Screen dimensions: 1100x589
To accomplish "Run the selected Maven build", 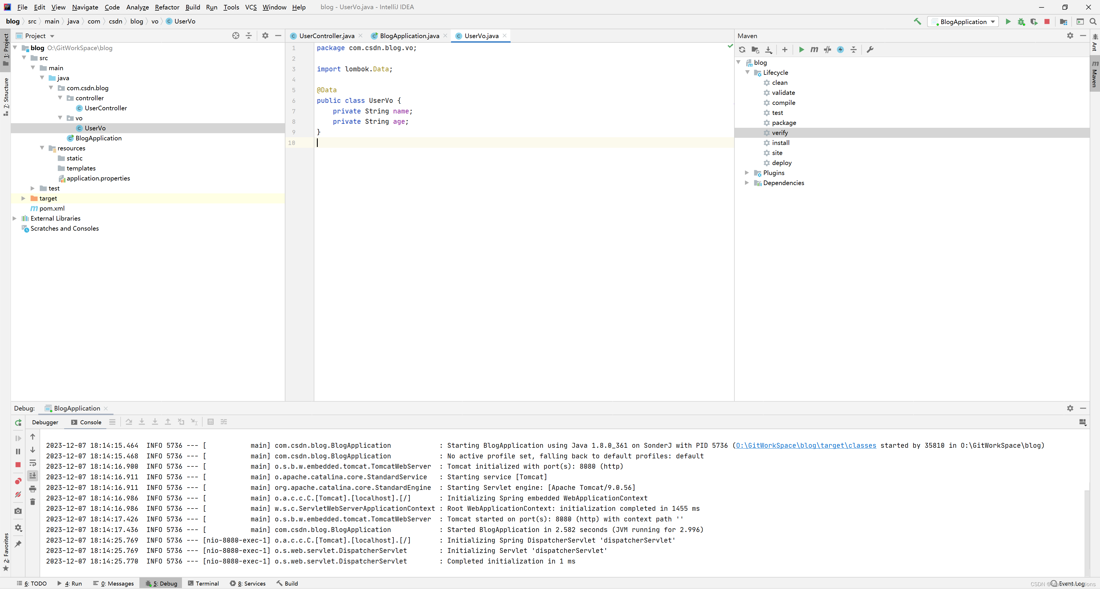I will pyautogui.click(x=801, y=50).
